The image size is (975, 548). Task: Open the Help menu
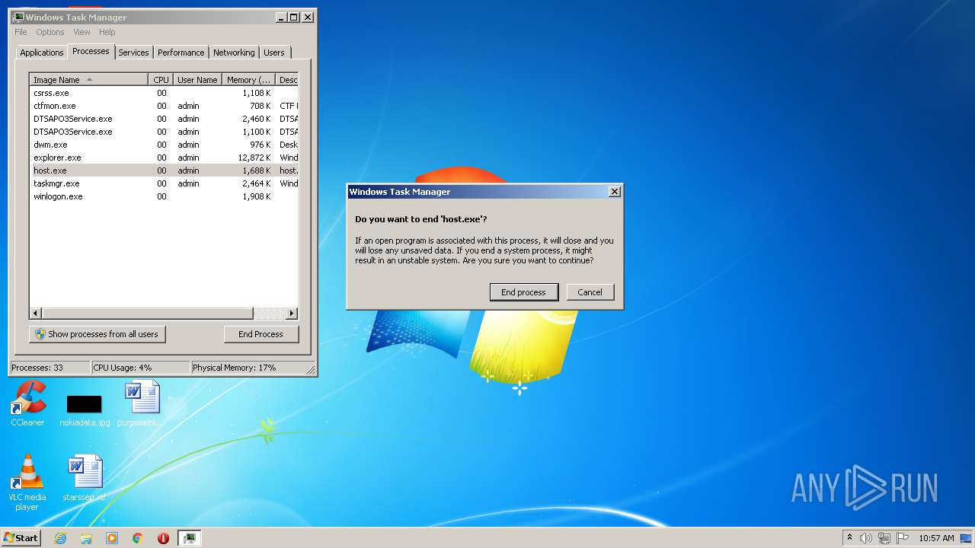(x=107, y=32)
